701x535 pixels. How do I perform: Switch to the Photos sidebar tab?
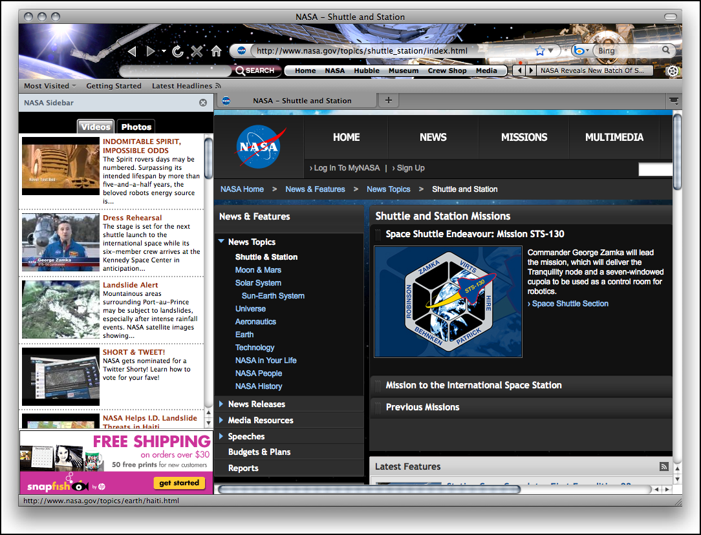click(x=136, y=127)
